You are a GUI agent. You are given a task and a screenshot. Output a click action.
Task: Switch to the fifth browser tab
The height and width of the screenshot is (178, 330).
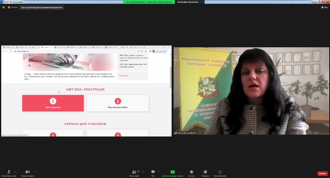tap(59, 47)
